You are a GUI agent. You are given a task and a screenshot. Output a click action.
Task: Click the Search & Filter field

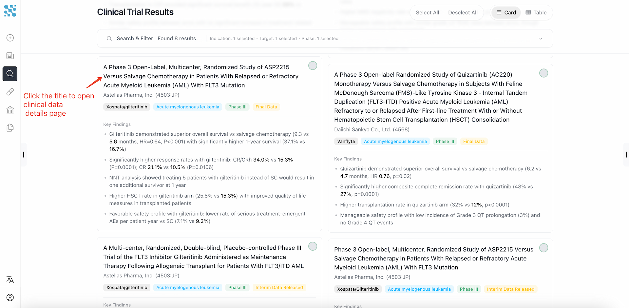tap(325, 38)
